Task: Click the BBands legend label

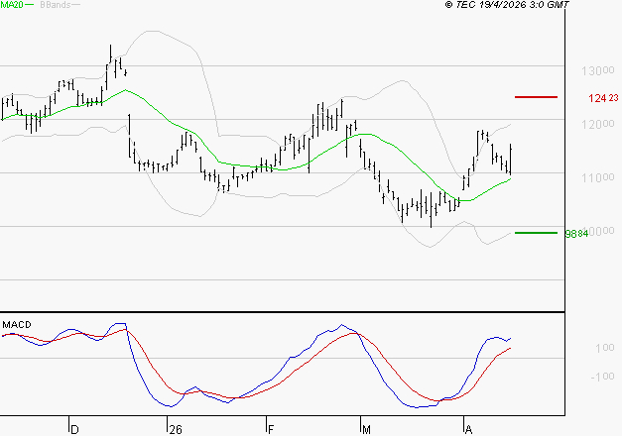Action: [x=56, y=4]
